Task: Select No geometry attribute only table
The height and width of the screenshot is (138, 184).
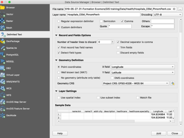Action: tap(59, 78)
